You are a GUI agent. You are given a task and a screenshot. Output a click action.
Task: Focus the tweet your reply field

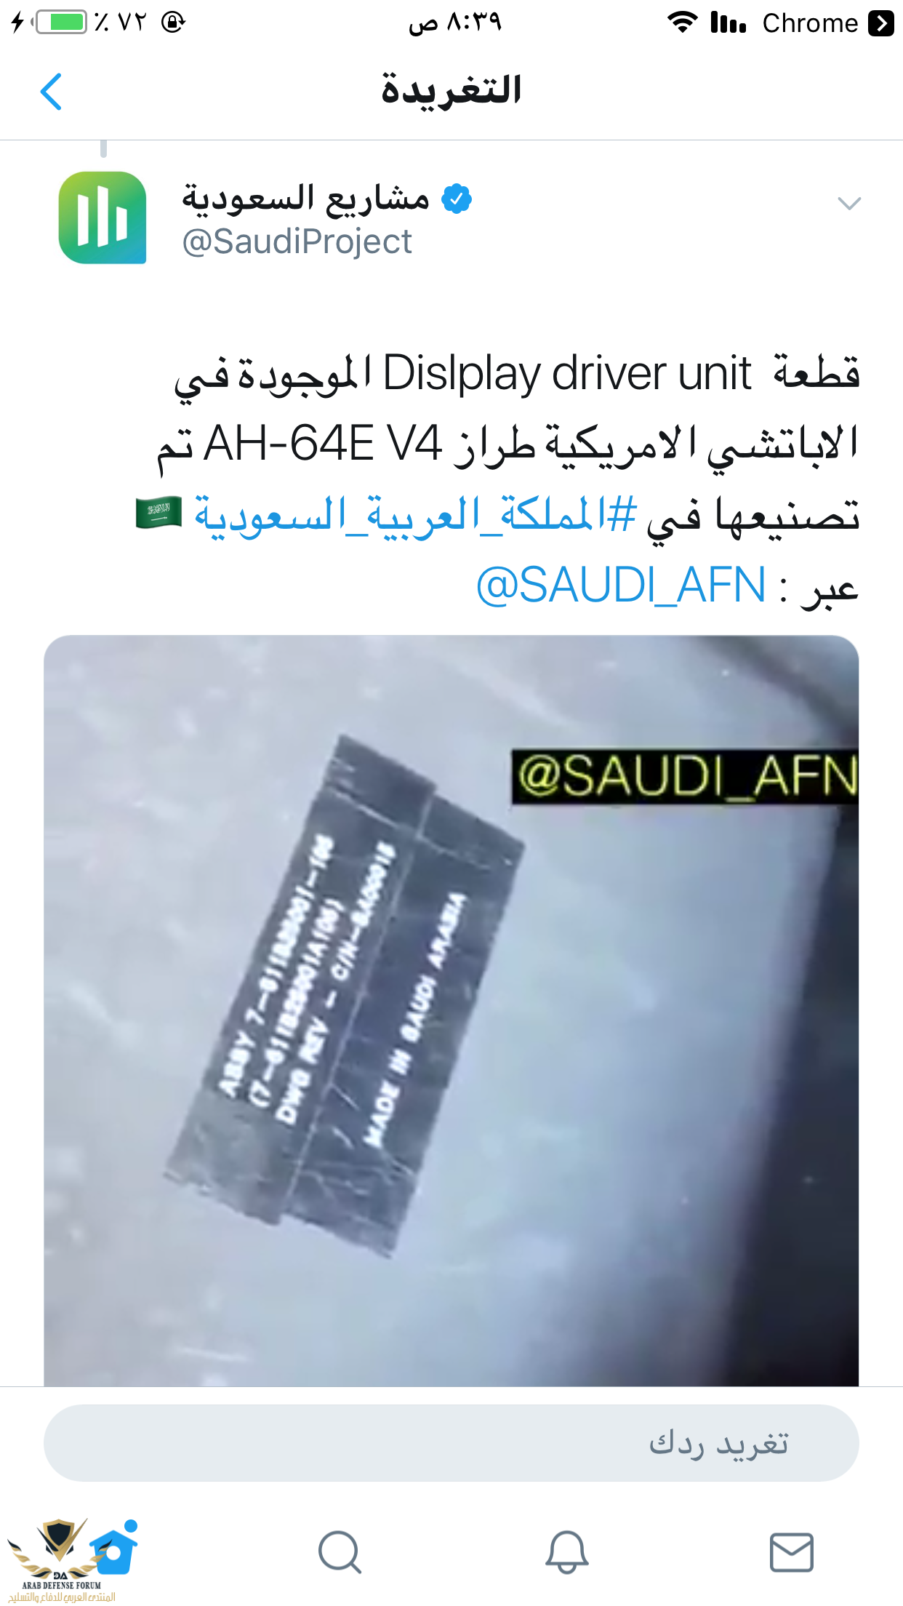point(451,1443)
